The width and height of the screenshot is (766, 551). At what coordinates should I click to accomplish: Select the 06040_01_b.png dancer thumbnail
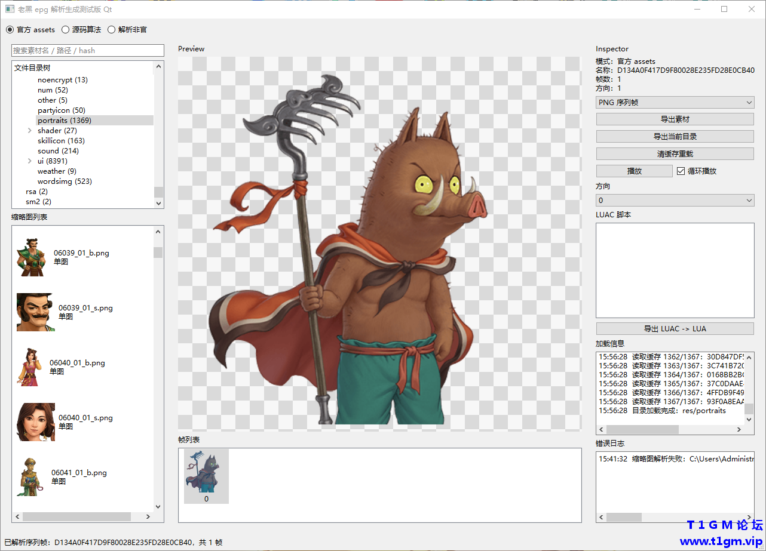[x=60, y=367]
